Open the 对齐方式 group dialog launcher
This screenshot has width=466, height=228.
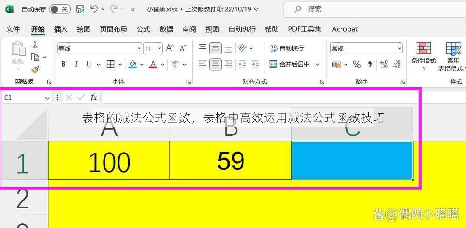click(x=322, y=82)
